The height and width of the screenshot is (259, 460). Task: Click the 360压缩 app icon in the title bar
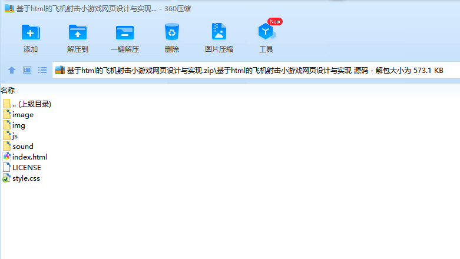point(9,8)
